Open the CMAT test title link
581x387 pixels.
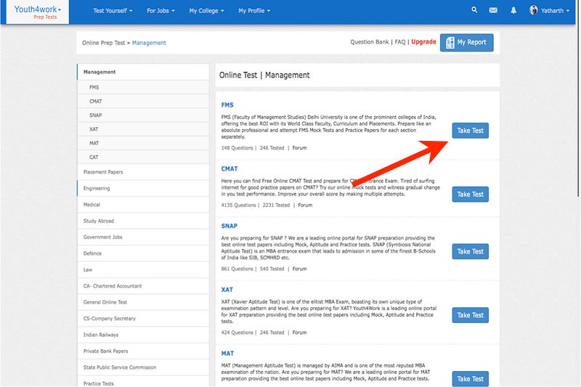229,169
